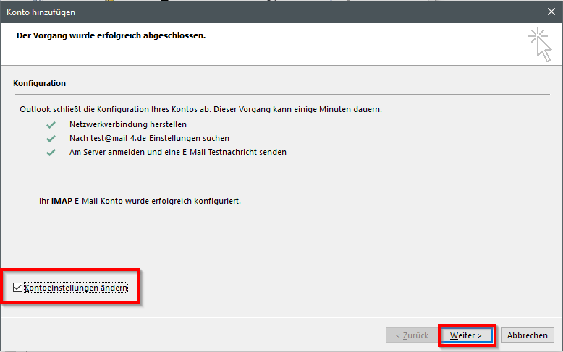Click the greyed-out Zurück button

coord(412,335)
